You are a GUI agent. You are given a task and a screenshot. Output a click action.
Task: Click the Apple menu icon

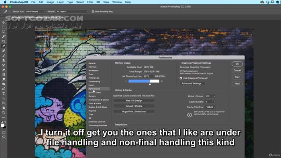point(5,2)
